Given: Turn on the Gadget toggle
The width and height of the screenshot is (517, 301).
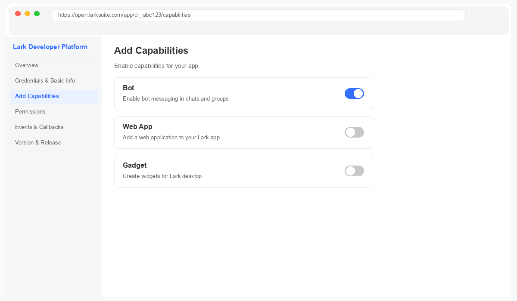Looking at the screenshot, I should (354, 171).
